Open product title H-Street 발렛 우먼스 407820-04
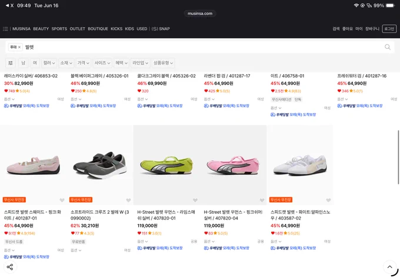The height and width of the screenshot is (278, 400). tap(233, 215)
